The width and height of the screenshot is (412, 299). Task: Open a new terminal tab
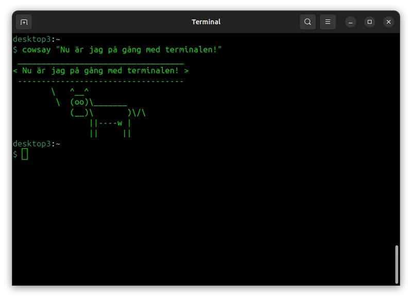click(24, 22)
